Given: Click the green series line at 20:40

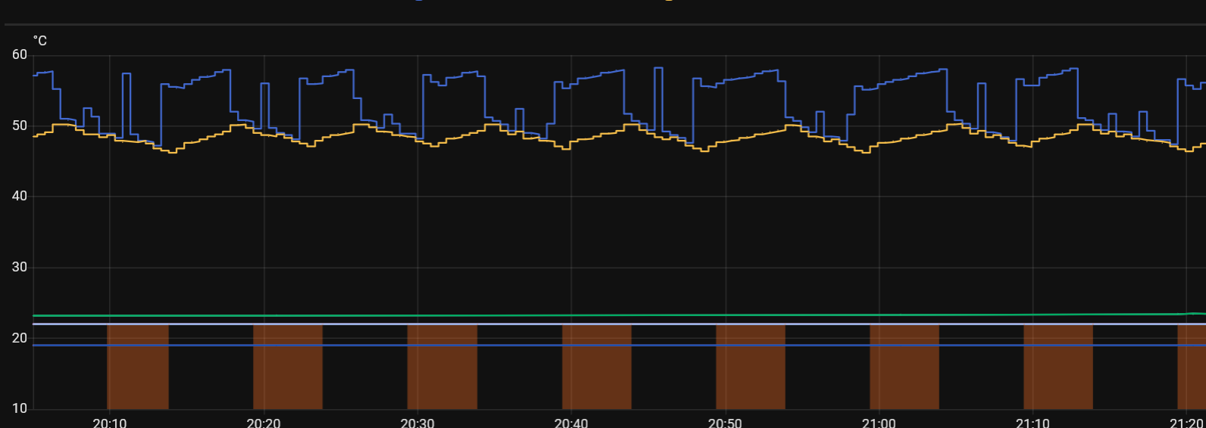Looking at the screenshot, I should [571, 315].
